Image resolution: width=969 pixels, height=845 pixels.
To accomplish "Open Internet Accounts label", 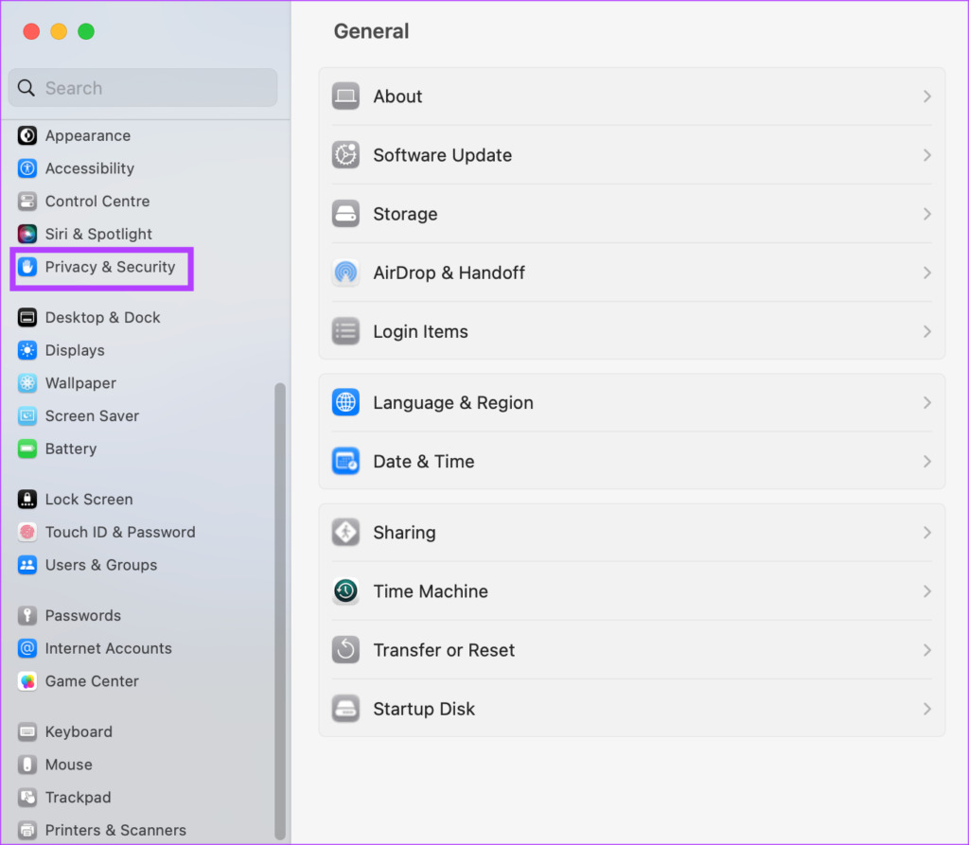I will [108, 648].
